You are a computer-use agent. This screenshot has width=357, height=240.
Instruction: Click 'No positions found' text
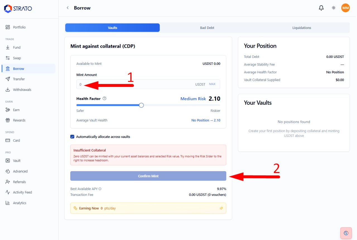point(294,122)
